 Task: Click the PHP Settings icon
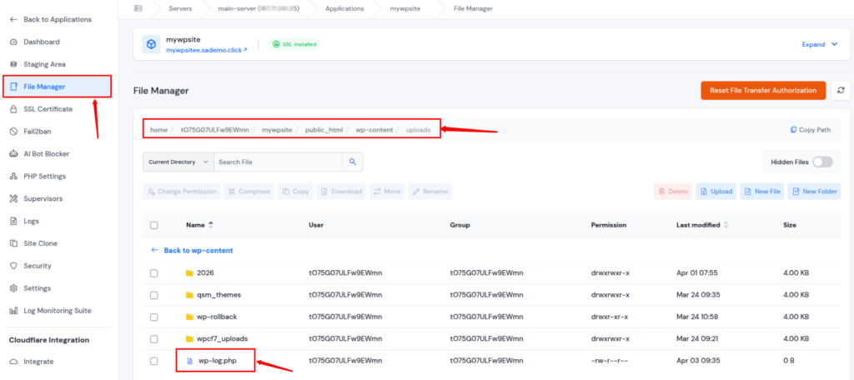click(x=13, y=177)
